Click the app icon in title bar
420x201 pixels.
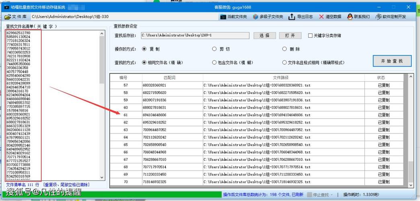[7, 7]
